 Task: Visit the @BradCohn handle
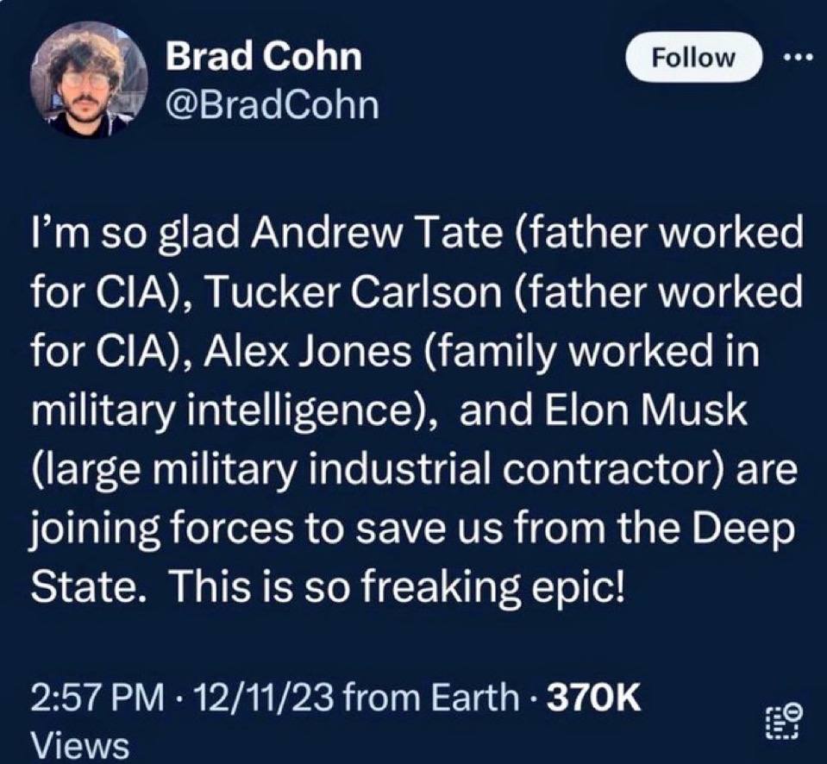[273, 105]
